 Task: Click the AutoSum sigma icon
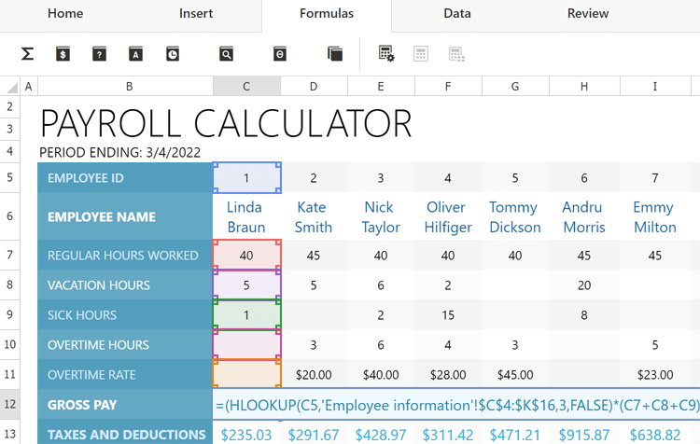click(27, 54)
